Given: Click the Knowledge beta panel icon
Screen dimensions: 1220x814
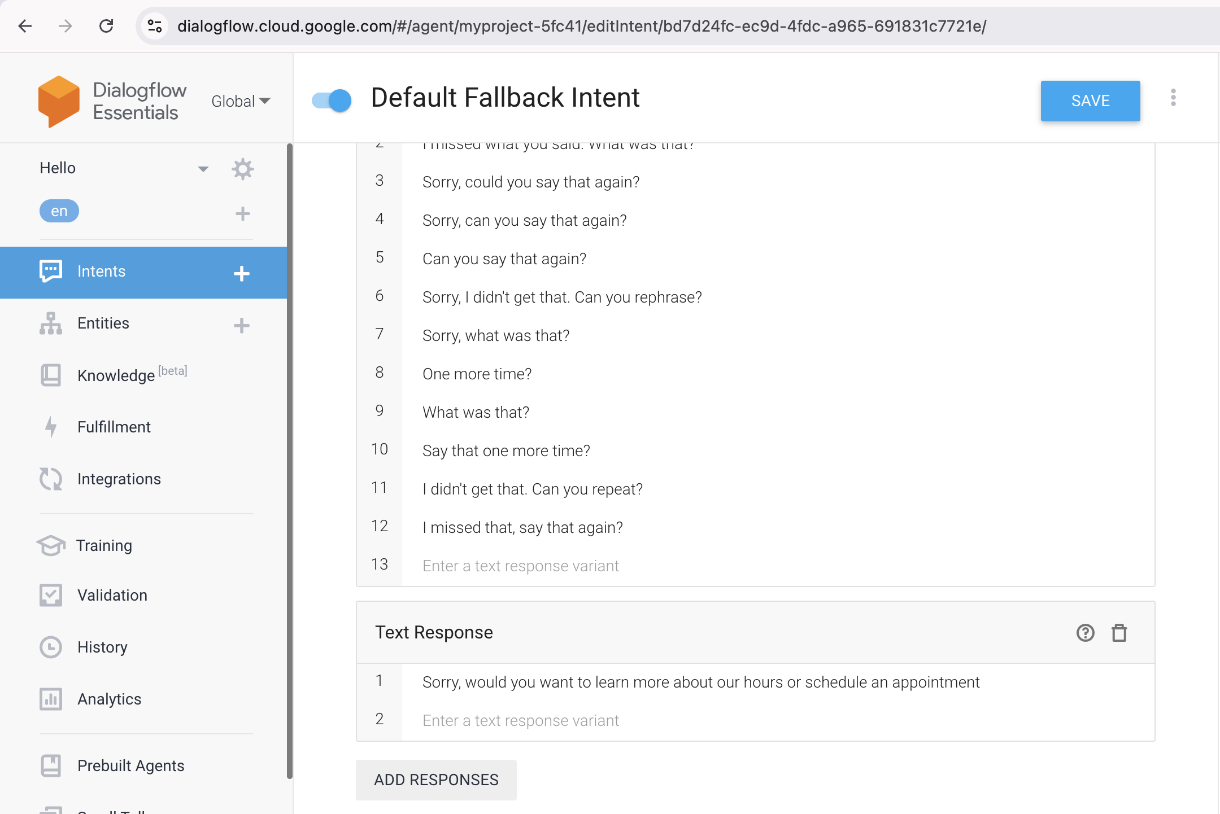Looking at the screenshot, I should click(51, 373).
